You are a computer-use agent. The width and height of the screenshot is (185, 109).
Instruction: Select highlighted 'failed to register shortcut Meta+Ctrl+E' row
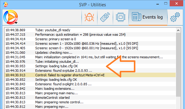tap(90, 75)
